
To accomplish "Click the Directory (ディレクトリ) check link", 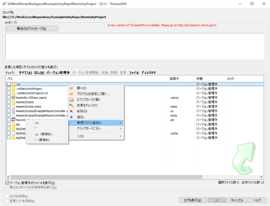I will 148,73.
